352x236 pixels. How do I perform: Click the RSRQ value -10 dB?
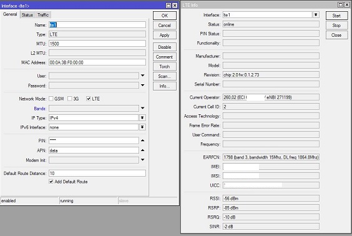[271, 217]
